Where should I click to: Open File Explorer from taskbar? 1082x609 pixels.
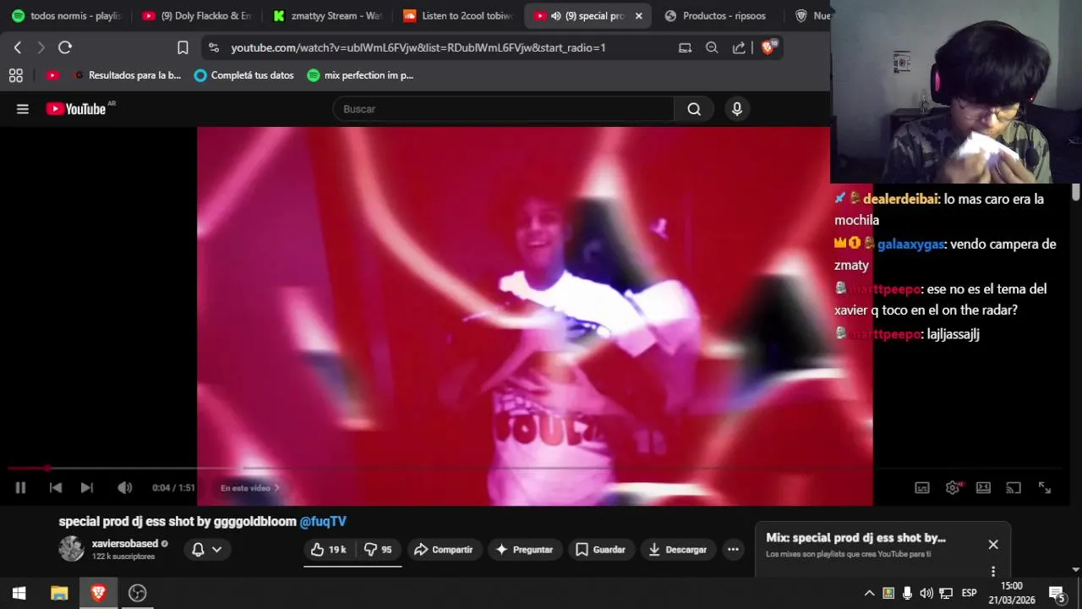[59, 594]
